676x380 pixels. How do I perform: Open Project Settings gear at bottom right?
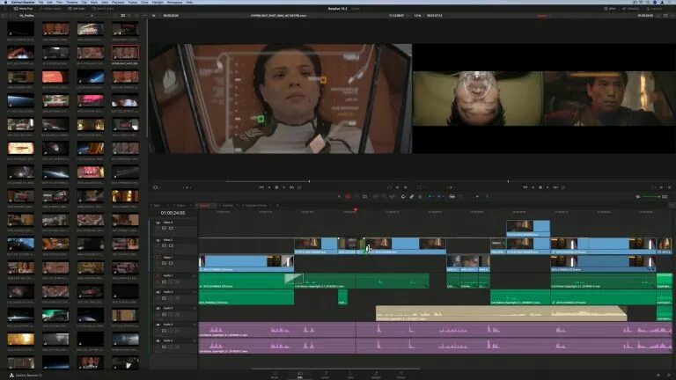[668, 376]
